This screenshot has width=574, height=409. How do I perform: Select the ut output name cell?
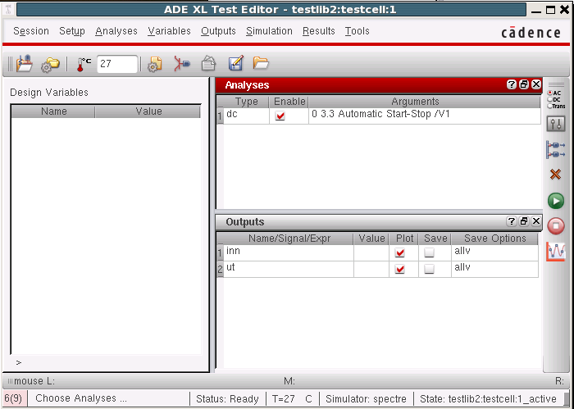click(x=289, y=270)
